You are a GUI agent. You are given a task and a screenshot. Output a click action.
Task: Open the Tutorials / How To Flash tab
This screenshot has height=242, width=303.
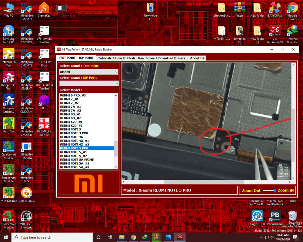click(142, 58)
